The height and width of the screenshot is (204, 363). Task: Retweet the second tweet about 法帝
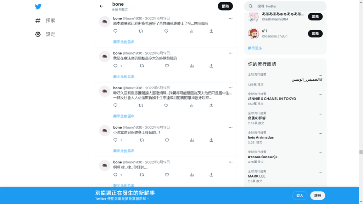coord(142,66)
